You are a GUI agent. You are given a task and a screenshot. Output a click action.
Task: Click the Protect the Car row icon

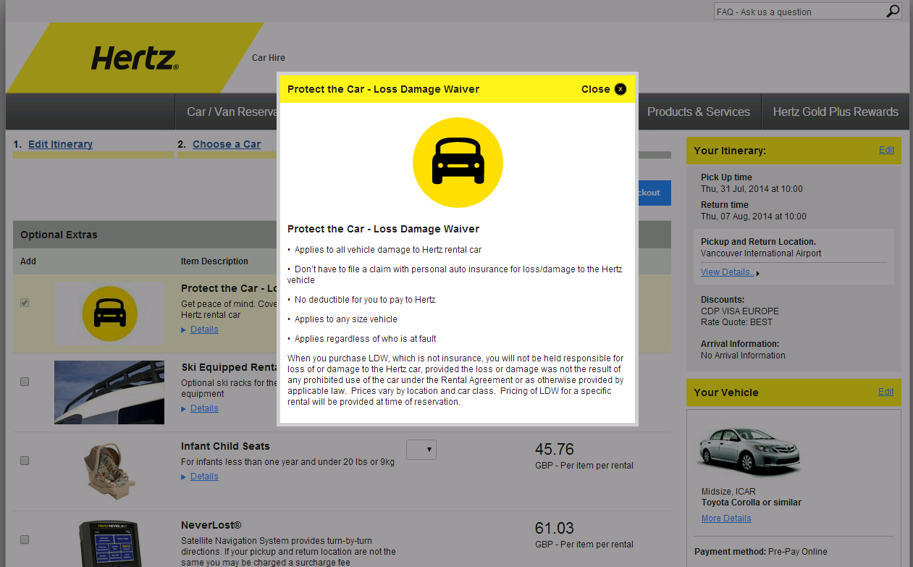pyautogui.click(x=109, y=313)
